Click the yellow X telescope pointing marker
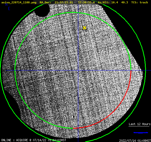 (x=84, y=28)
